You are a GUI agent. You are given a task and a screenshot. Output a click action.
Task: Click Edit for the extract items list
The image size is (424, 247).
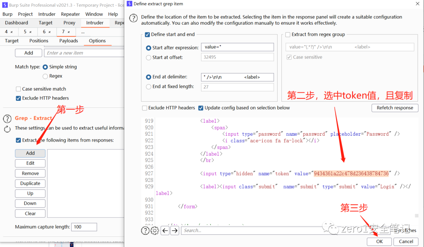[x=30, y=163]
